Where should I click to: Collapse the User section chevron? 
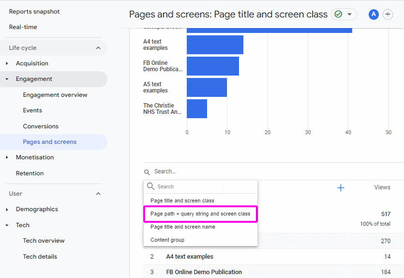(98, 194)
